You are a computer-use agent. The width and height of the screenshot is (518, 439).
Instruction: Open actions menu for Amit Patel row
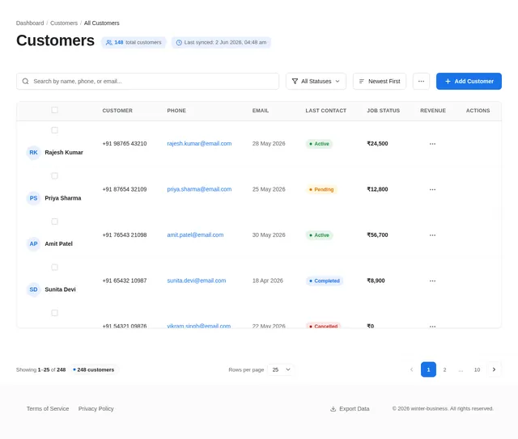pyautogui.click(x=432, y=235)
